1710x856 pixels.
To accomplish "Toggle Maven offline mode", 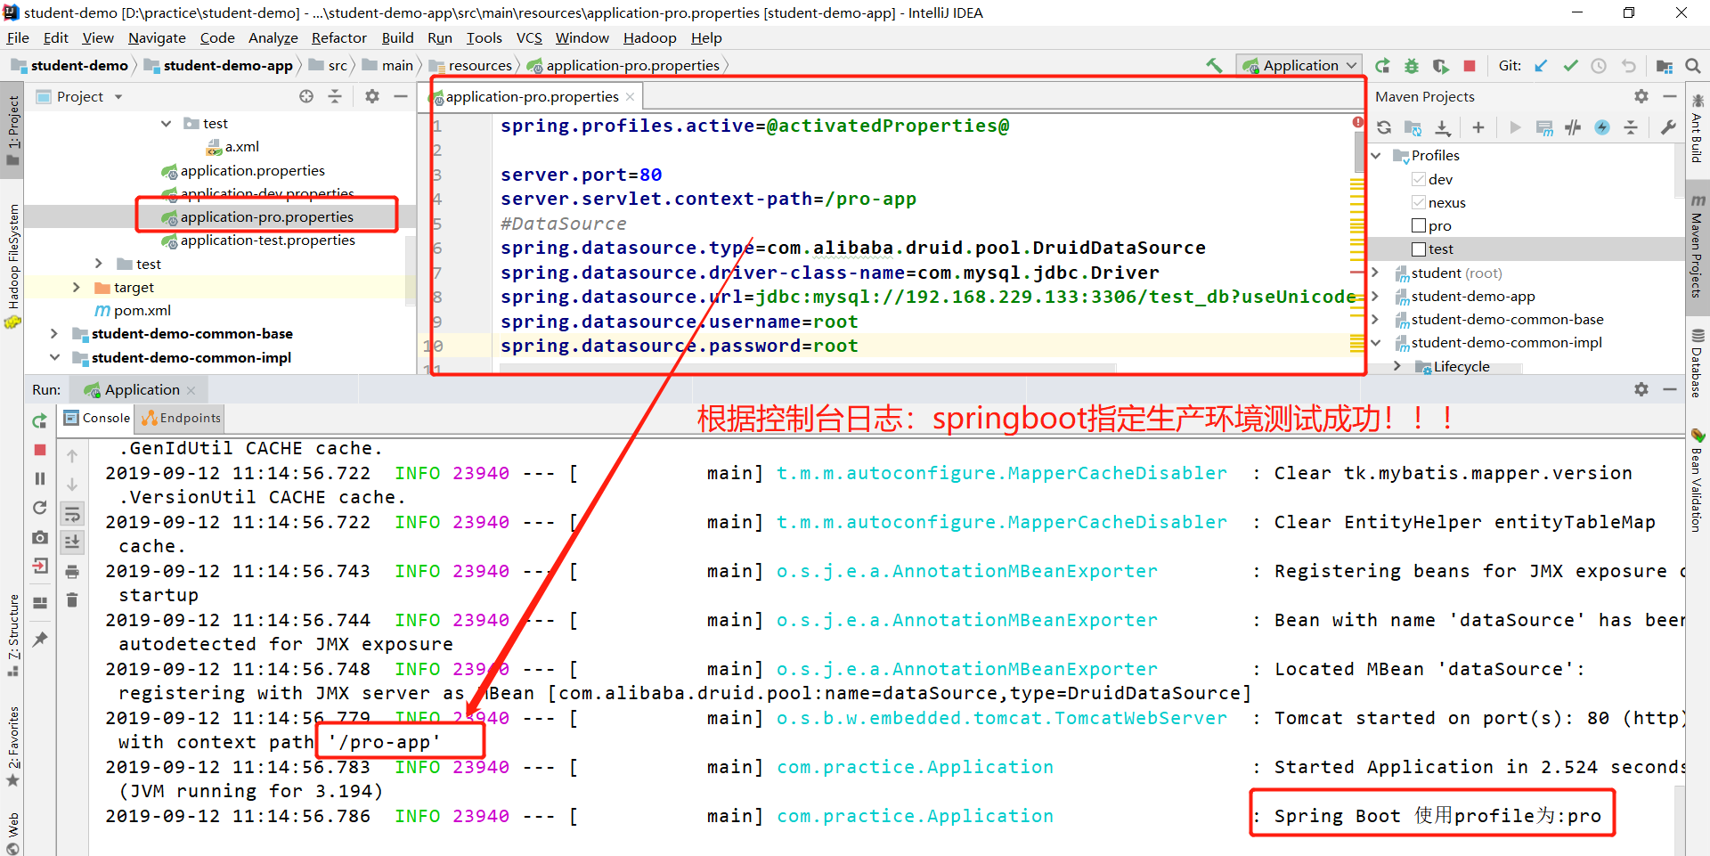I will coord(1574,127).
